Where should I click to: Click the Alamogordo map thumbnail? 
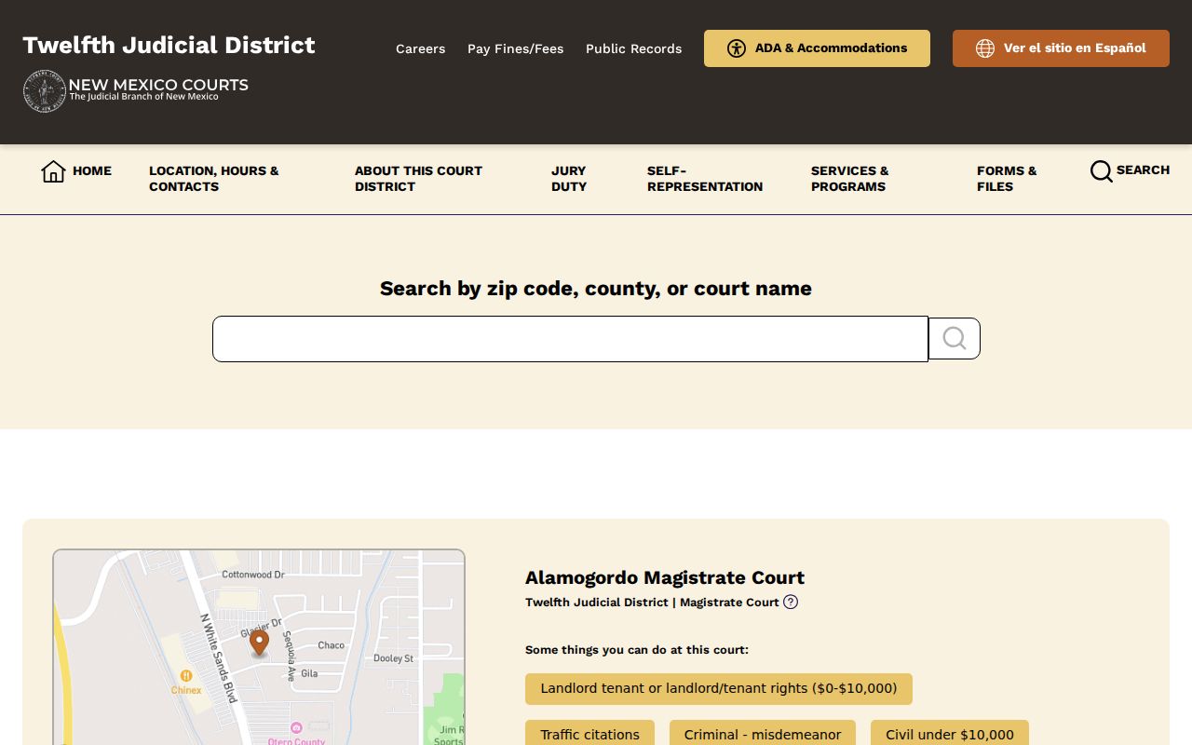259,647
